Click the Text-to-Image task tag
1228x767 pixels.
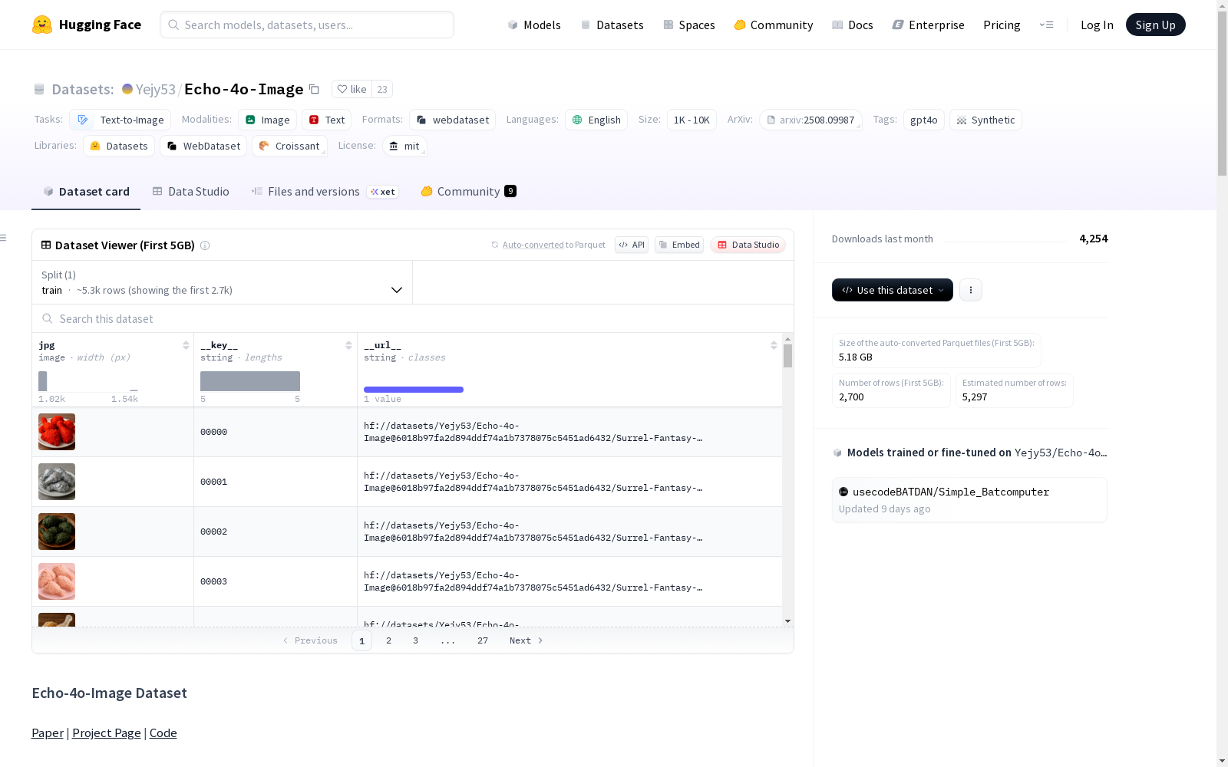click(x=120, y=120)
